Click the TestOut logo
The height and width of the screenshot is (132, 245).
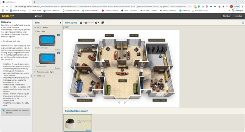[8, 16]
